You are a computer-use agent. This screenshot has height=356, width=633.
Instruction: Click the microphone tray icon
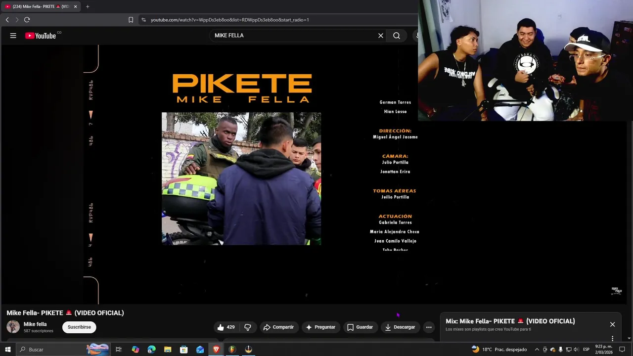pos(560,350)
